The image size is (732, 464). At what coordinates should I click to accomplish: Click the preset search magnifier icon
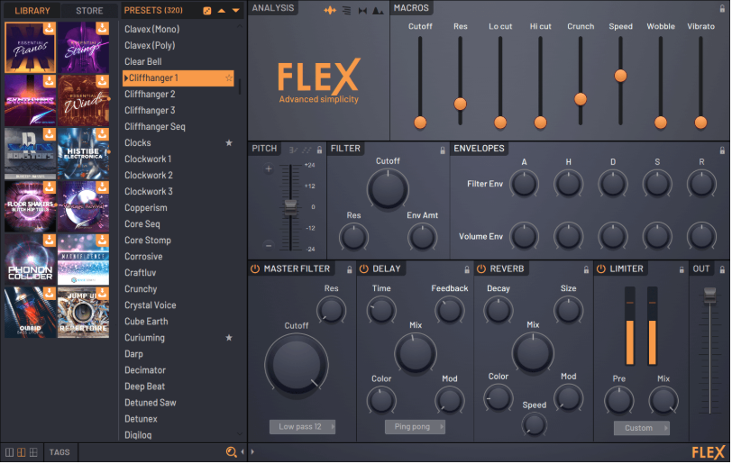[231, 451]
